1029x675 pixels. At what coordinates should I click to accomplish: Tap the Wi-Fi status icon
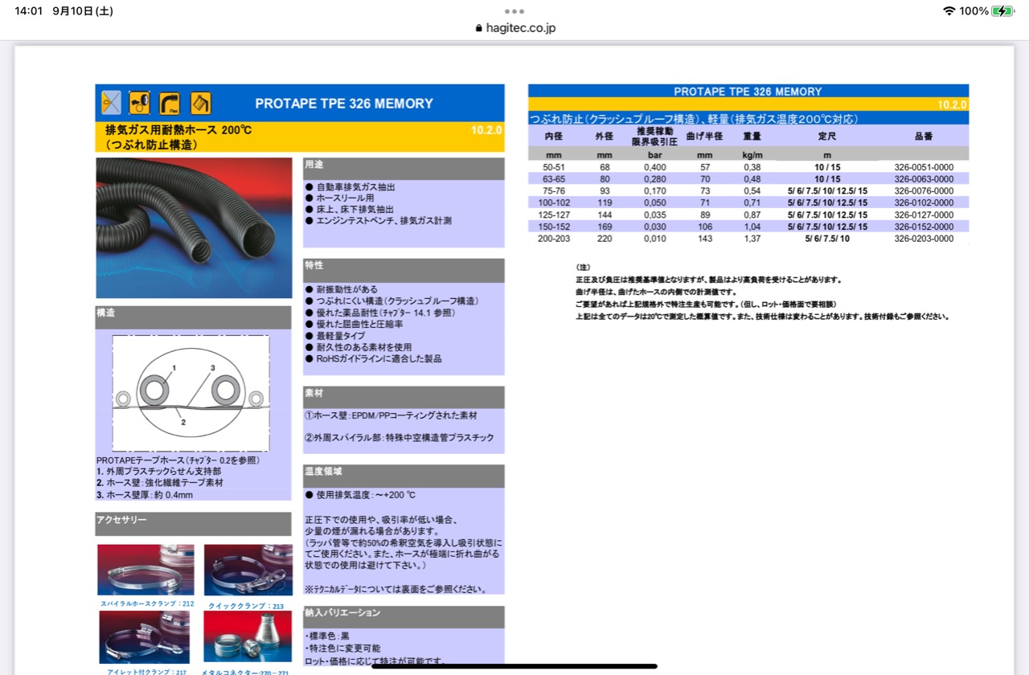pyautogui.click(x=949, y=11)
